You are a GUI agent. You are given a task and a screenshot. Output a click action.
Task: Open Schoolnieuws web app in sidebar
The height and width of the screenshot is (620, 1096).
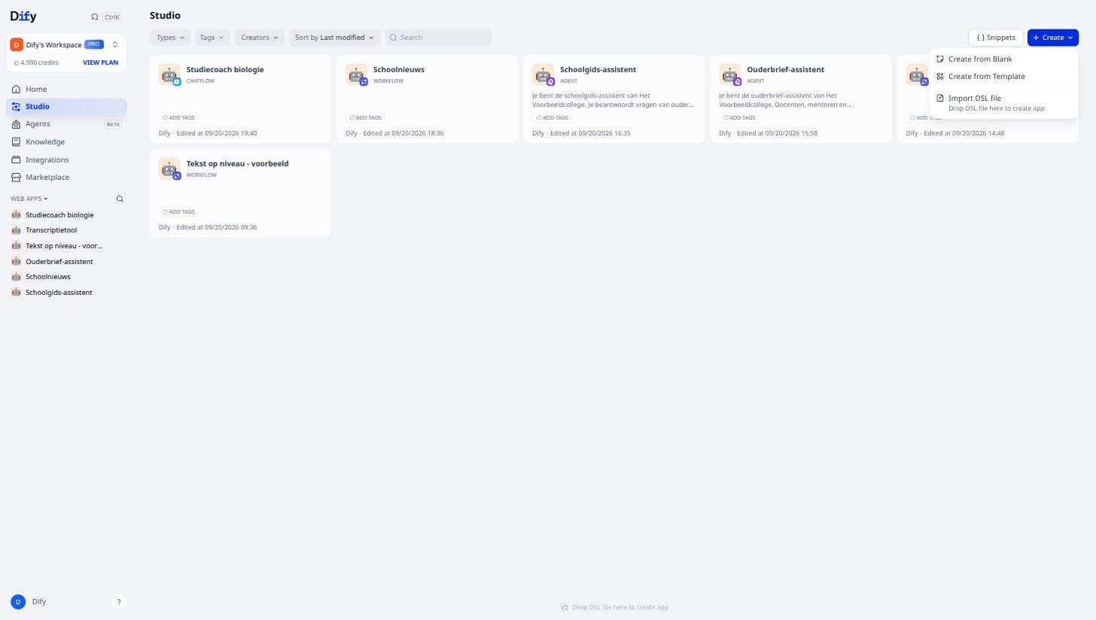click(x=66, y=277)
